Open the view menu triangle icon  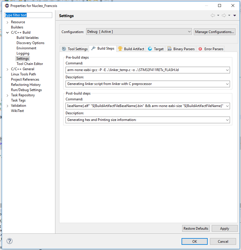(235, 15)
